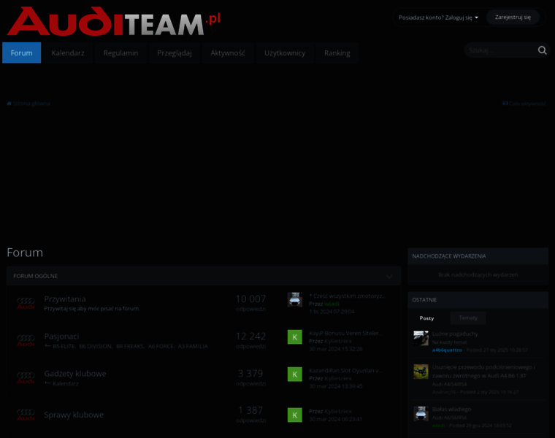Open the Luźne pogaduchy post link

[x=455, y=334]
